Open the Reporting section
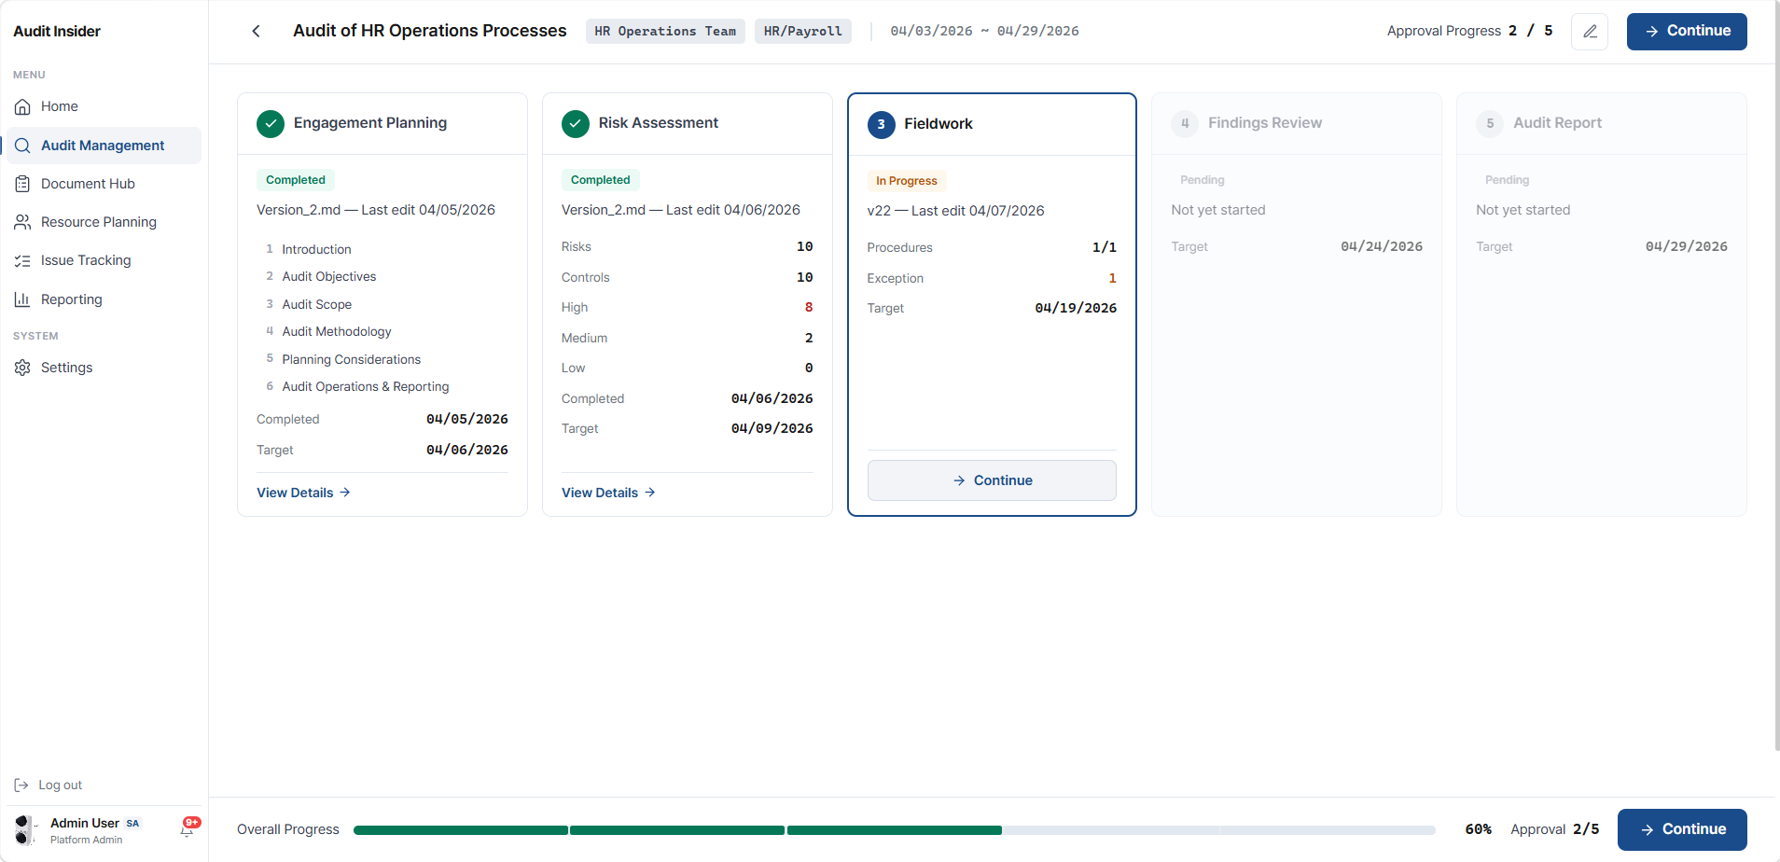Viewport: 1780px width, 862px height. pos(71,299)
